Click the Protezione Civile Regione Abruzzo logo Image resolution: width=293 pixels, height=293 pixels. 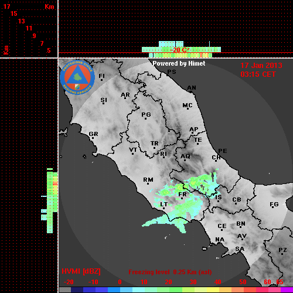coord(77,78)
